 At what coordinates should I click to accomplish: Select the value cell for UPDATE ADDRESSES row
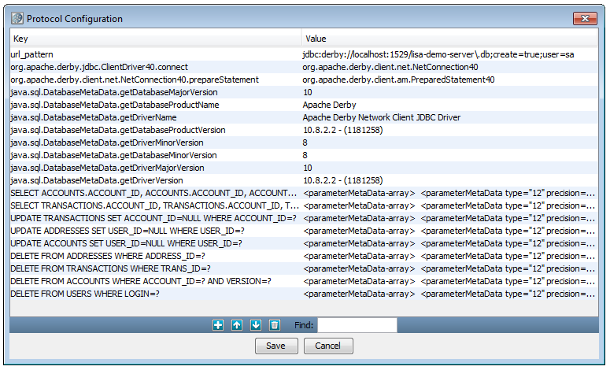pos(449,231)
